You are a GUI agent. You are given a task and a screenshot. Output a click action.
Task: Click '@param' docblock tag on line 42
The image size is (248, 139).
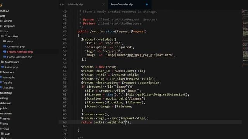(x=88, y=20)
